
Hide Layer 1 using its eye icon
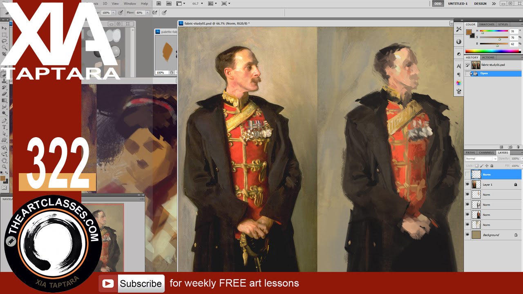coord(467,185)
